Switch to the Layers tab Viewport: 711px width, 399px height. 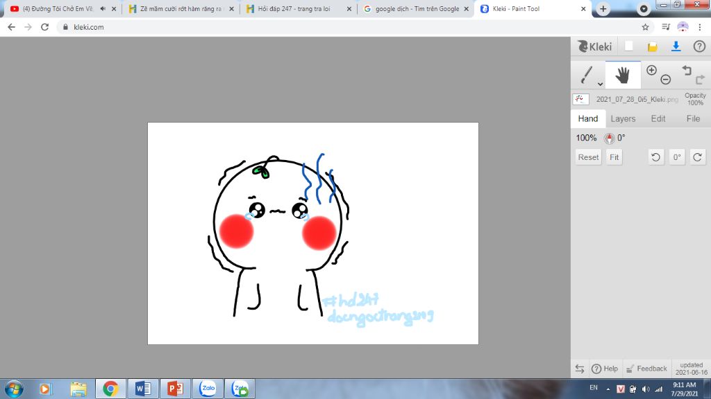pyautogui.click(x=623, y=118)
